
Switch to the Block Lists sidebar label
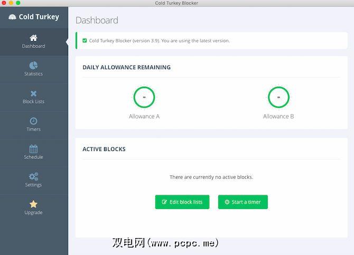pos(33,101)
